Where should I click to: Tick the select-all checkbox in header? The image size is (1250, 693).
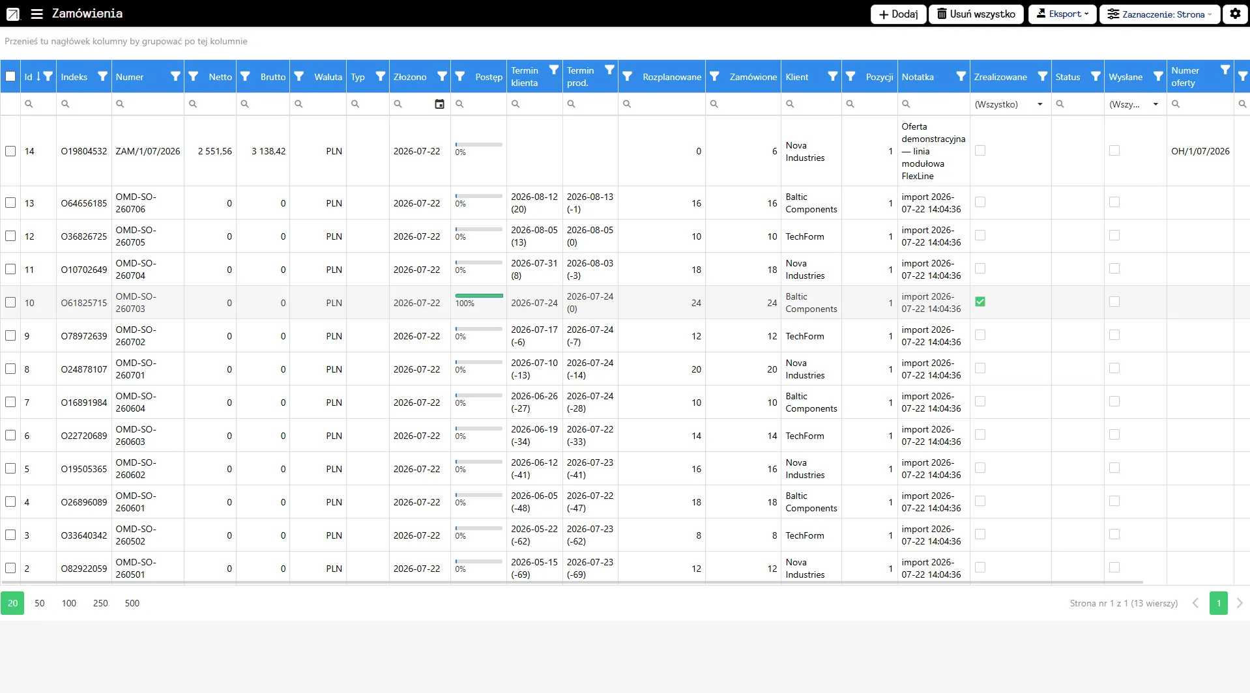(x=10, y=76)
